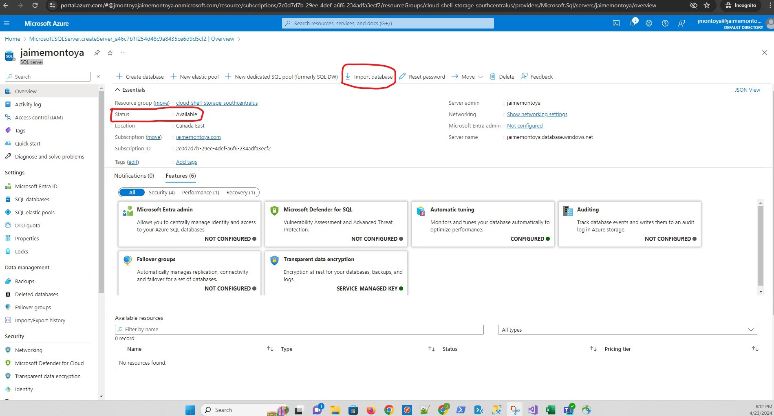Open DTU quota in sidebar
Viewport: 774px width, 416px height.
click(x=27, y=225)
